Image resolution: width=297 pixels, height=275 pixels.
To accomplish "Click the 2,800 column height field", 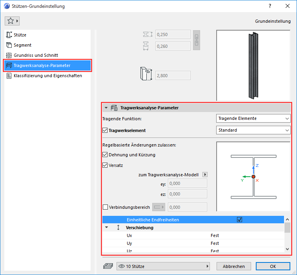I will [173, 76].
